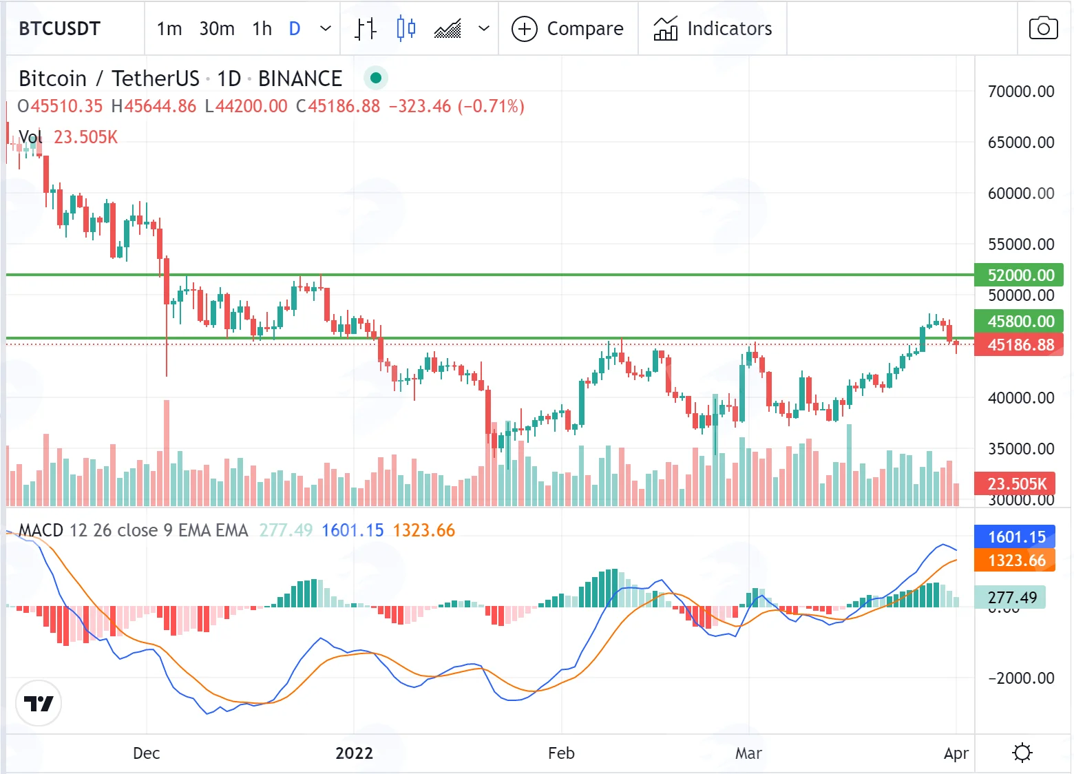Click the 55000.00 price axis label
The height and width of the screenshot is (774, 1074).
coord(1021,244)
